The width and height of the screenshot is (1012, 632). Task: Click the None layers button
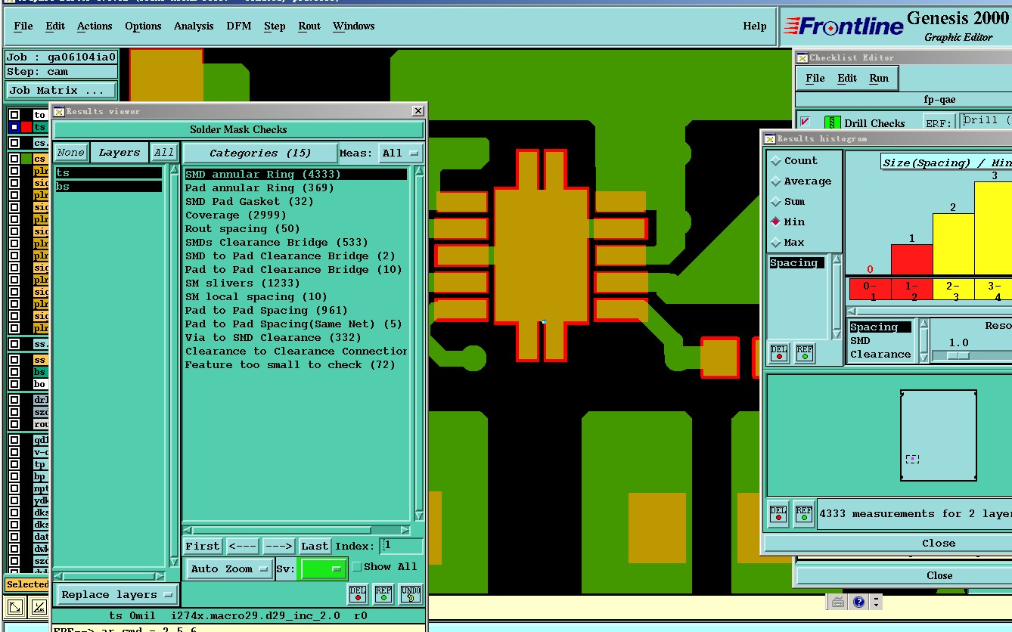tap(71, 153)
